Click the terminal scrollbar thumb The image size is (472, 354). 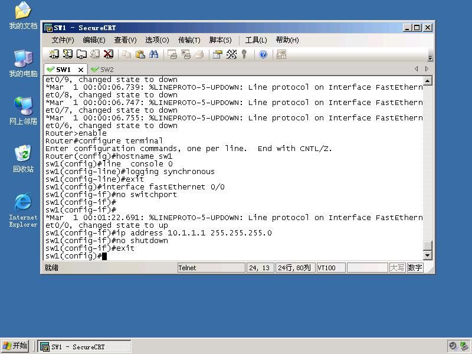427,245
